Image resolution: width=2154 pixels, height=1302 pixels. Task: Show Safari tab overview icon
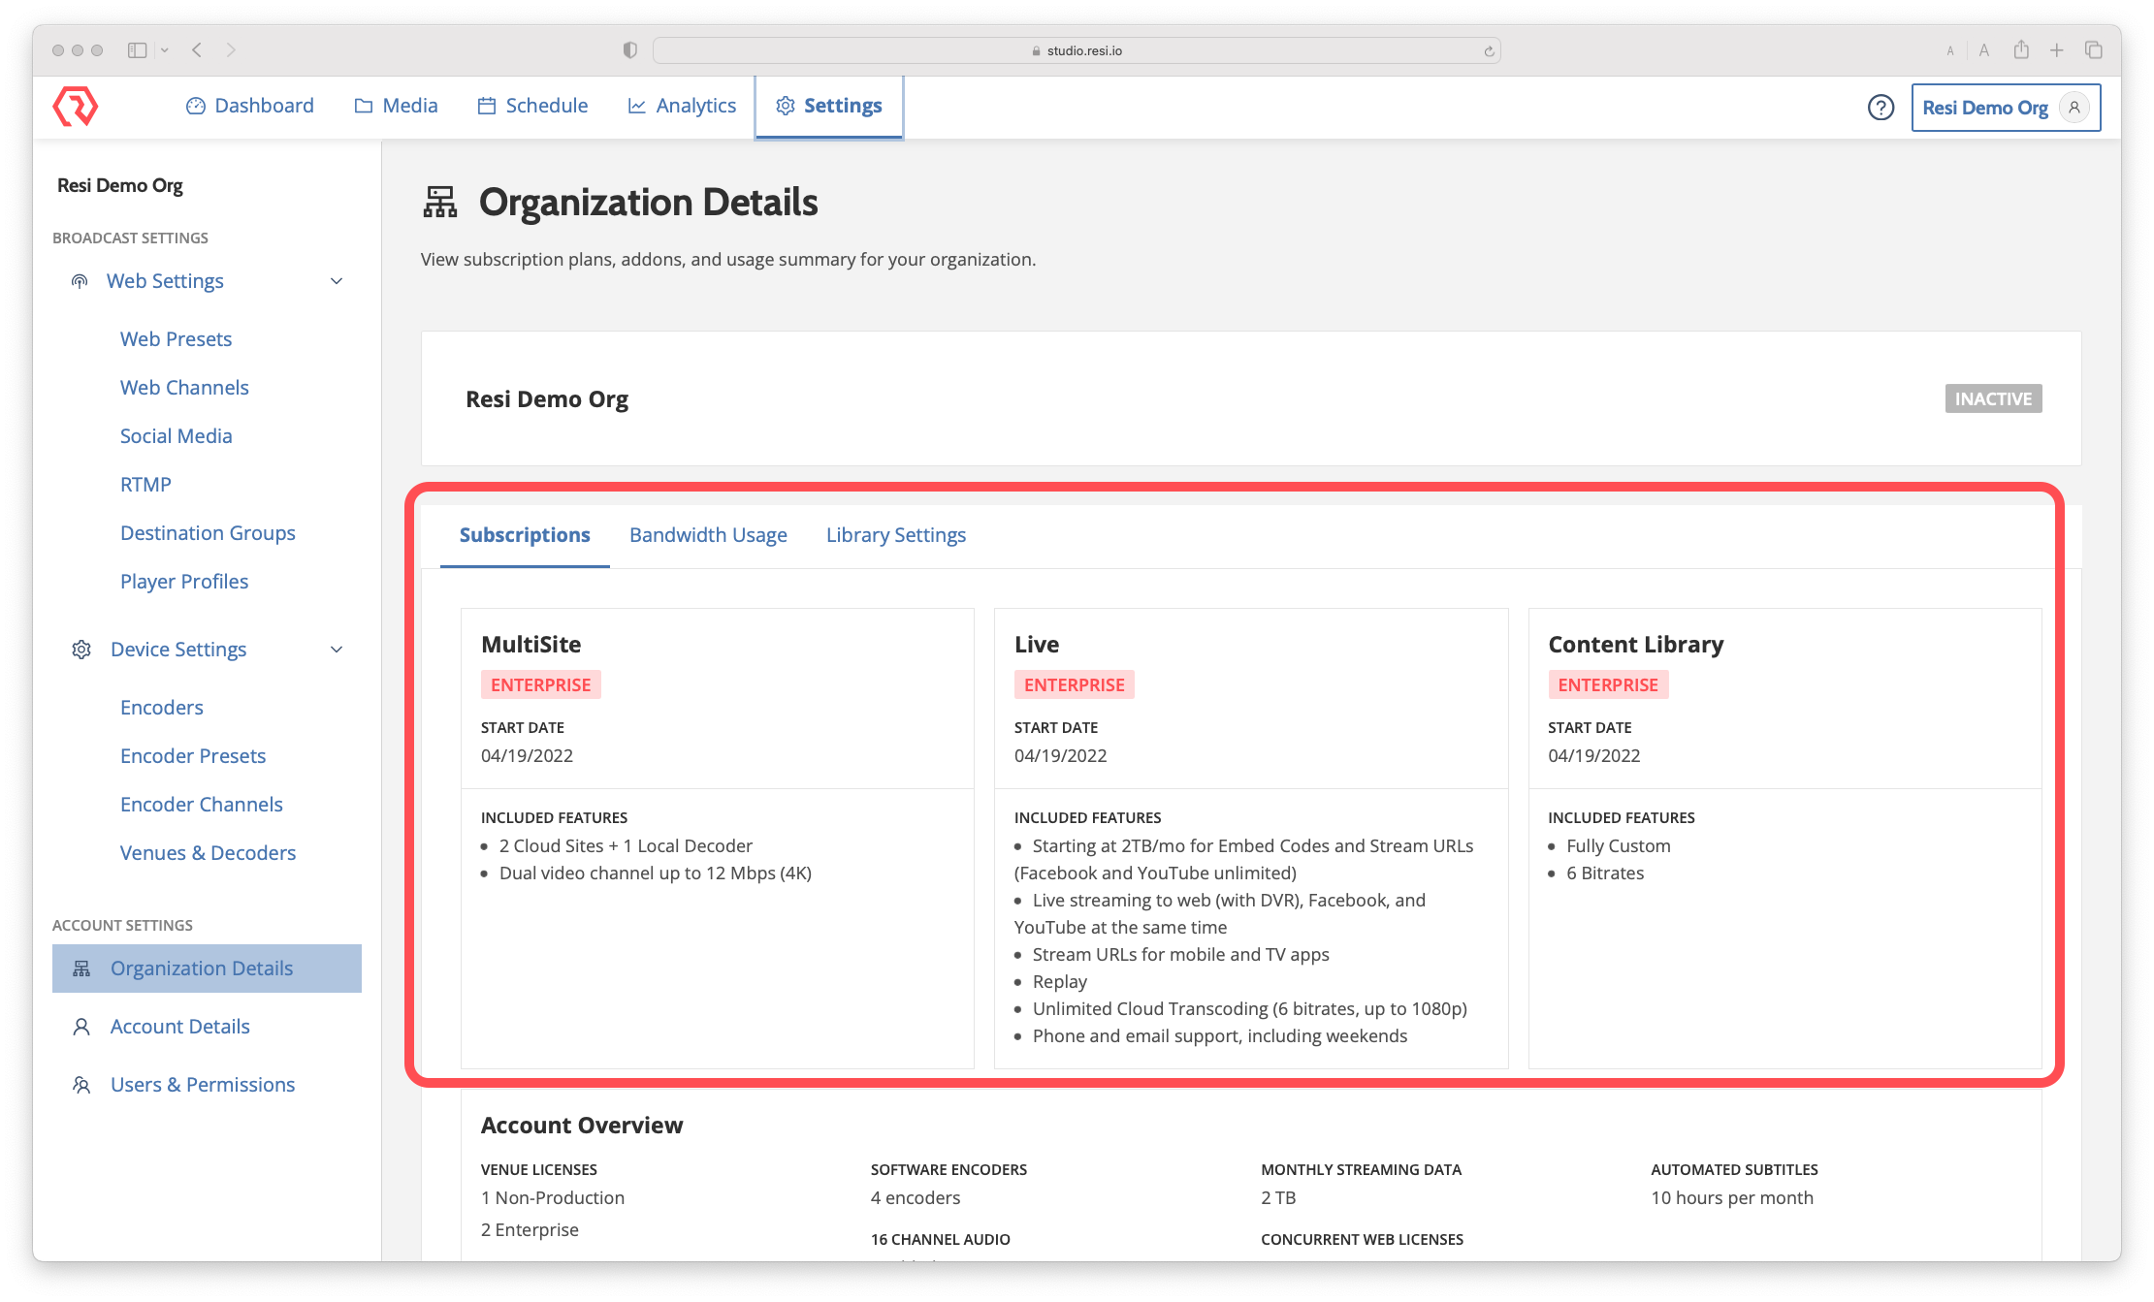[x=2093, y=50]
